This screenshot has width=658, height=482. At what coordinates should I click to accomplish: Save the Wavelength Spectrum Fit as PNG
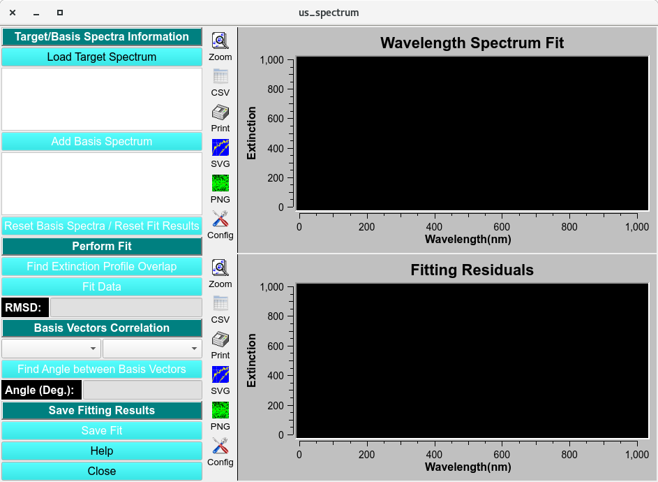220,183
